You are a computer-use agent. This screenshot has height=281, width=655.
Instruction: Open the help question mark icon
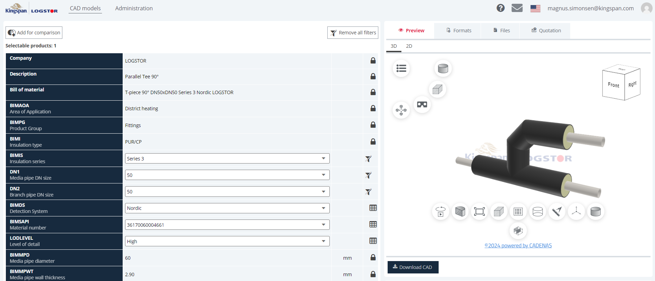tap(501, 8)
